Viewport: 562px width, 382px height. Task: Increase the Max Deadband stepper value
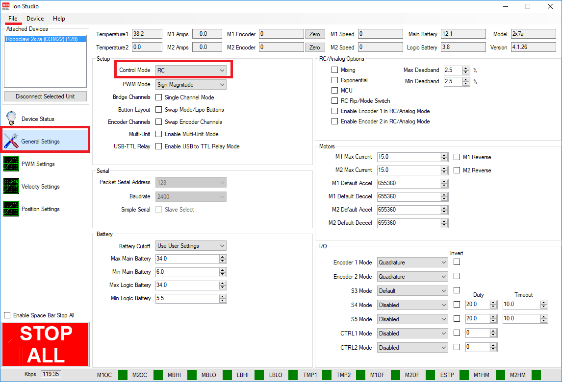click(466, 68)
